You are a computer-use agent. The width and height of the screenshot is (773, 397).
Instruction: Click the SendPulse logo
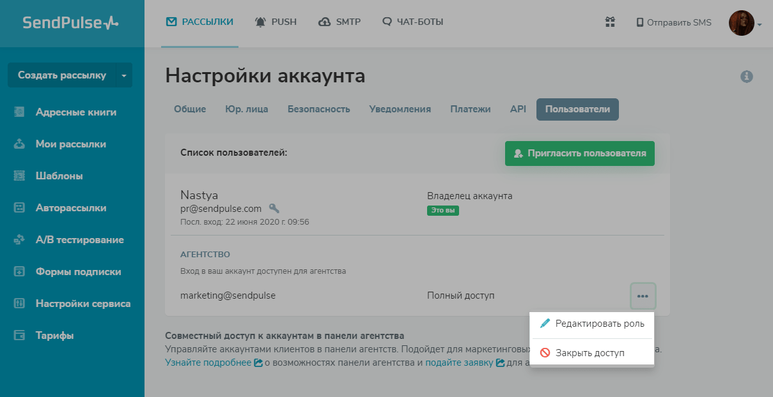pos(71,23)
